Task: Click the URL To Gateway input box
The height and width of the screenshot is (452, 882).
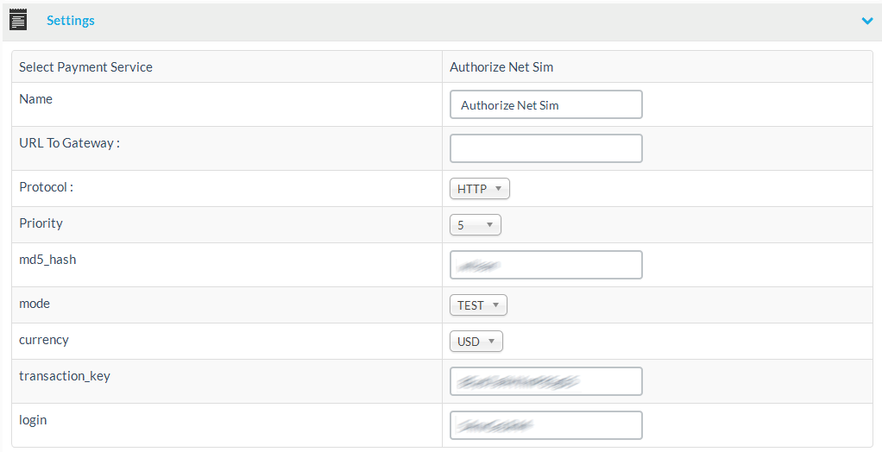Action: pos(545,148)
